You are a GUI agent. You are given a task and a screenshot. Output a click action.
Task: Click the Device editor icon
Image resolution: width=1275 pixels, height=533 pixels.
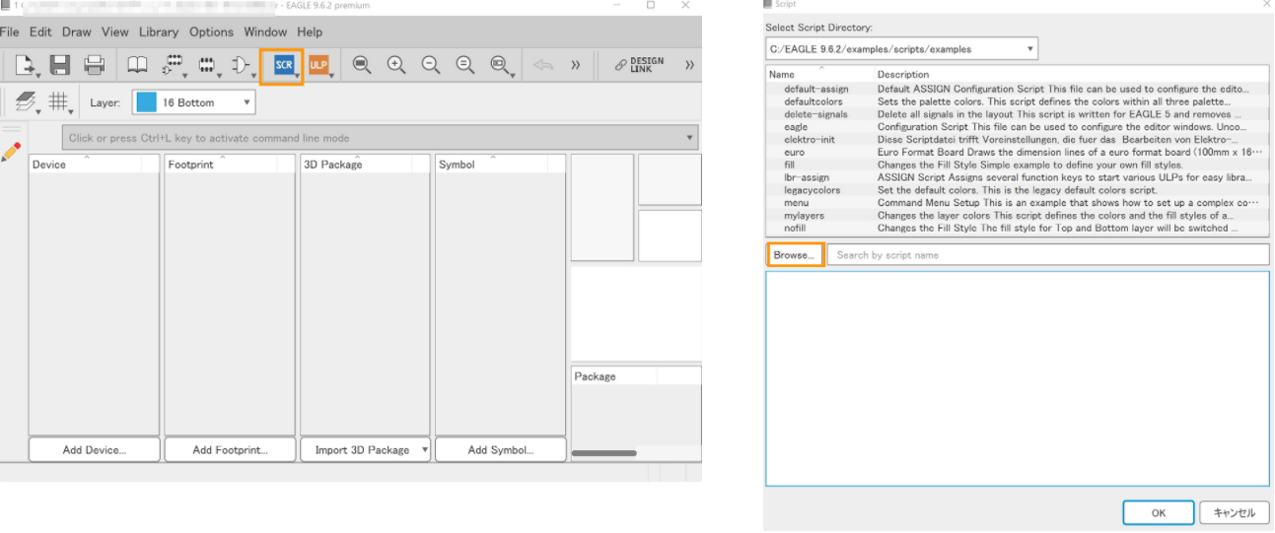point(173,65)
